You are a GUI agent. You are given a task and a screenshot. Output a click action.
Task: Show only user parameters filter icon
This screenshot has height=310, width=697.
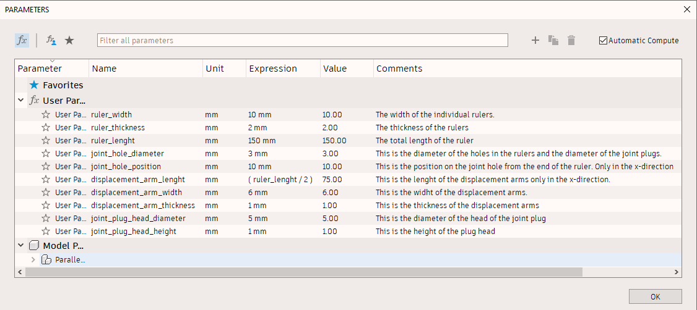pyautogui.click(x=51, y=40)
